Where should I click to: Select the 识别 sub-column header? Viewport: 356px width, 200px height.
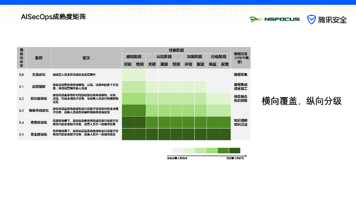(128, 64)
